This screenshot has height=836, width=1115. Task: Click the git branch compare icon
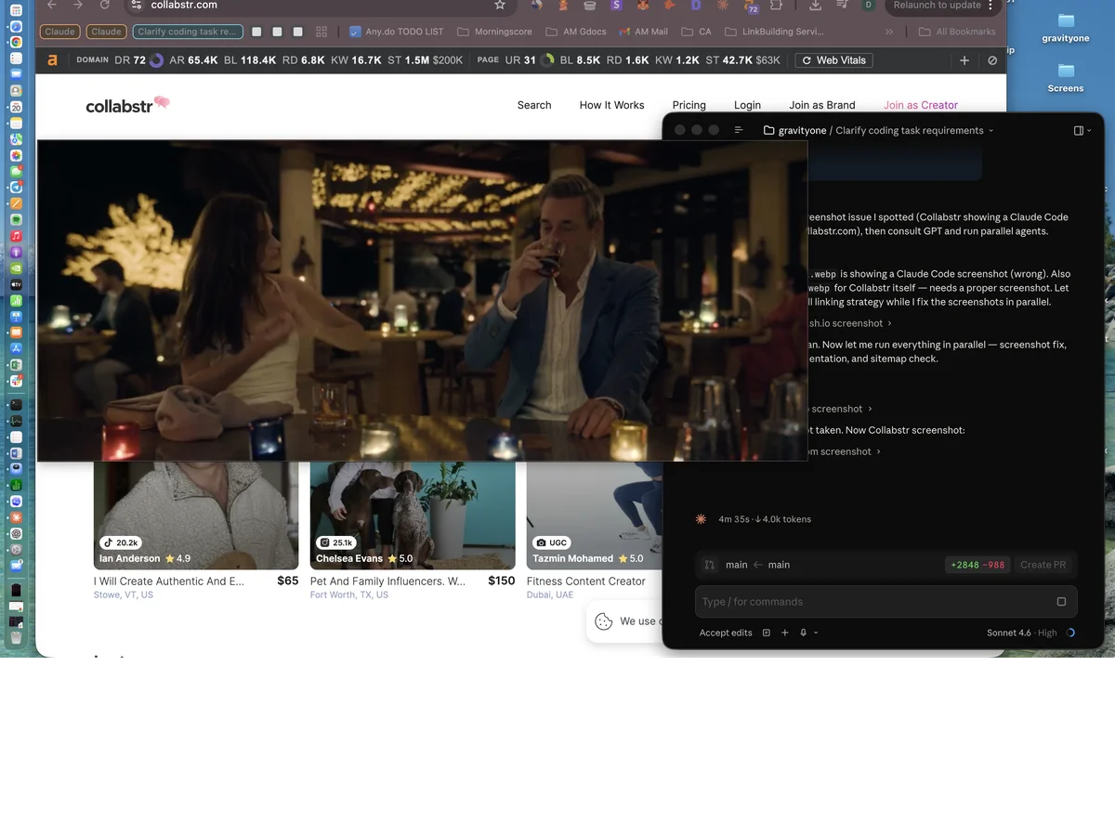(x=710, y=565)
